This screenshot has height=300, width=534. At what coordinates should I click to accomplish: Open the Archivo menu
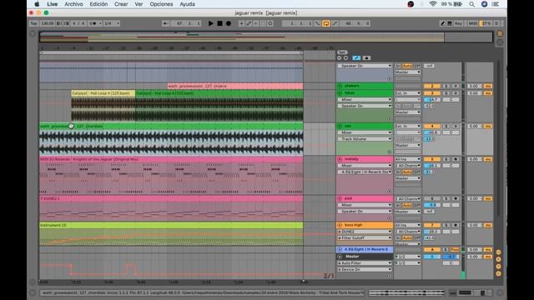pos(73,4)
